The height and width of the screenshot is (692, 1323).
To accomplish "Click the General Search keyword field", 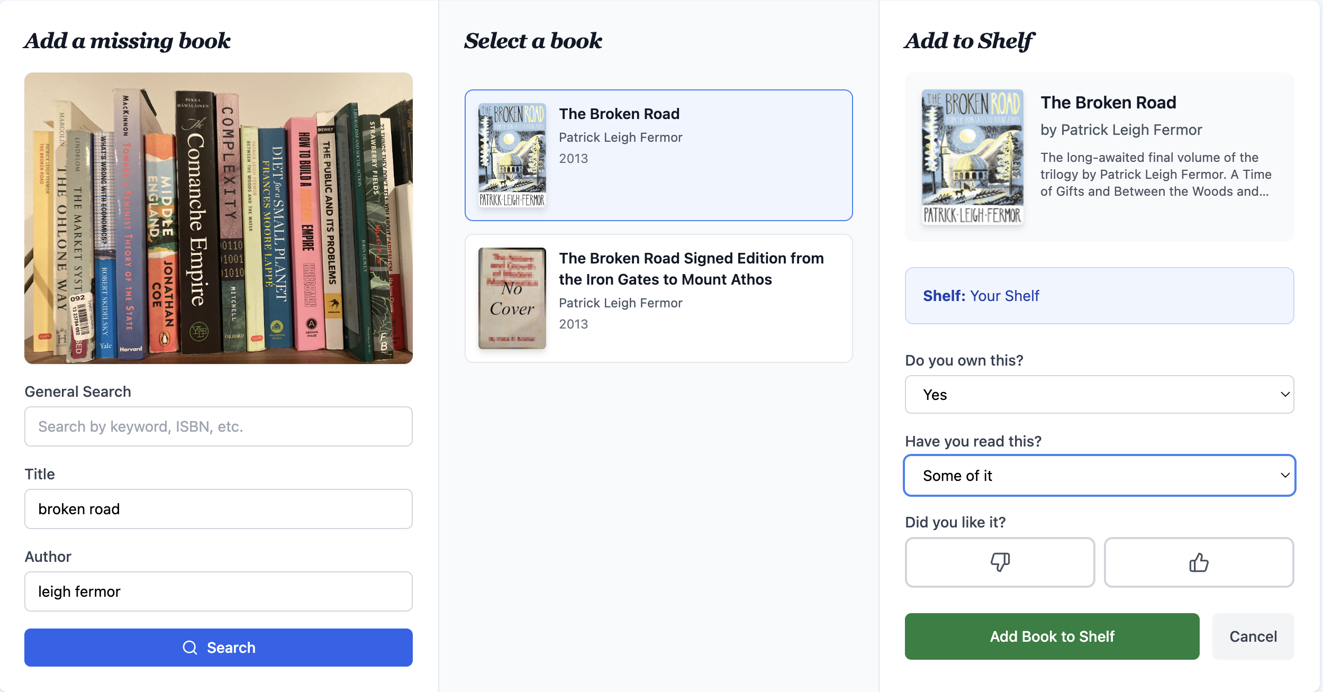I will [218, 426].
